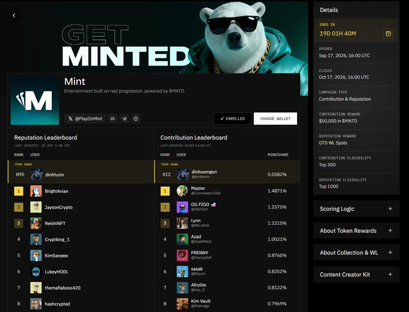Screen dimensions: 409x312
Task: Click LukeyHODL's avatar
Action: pos(35,272)
